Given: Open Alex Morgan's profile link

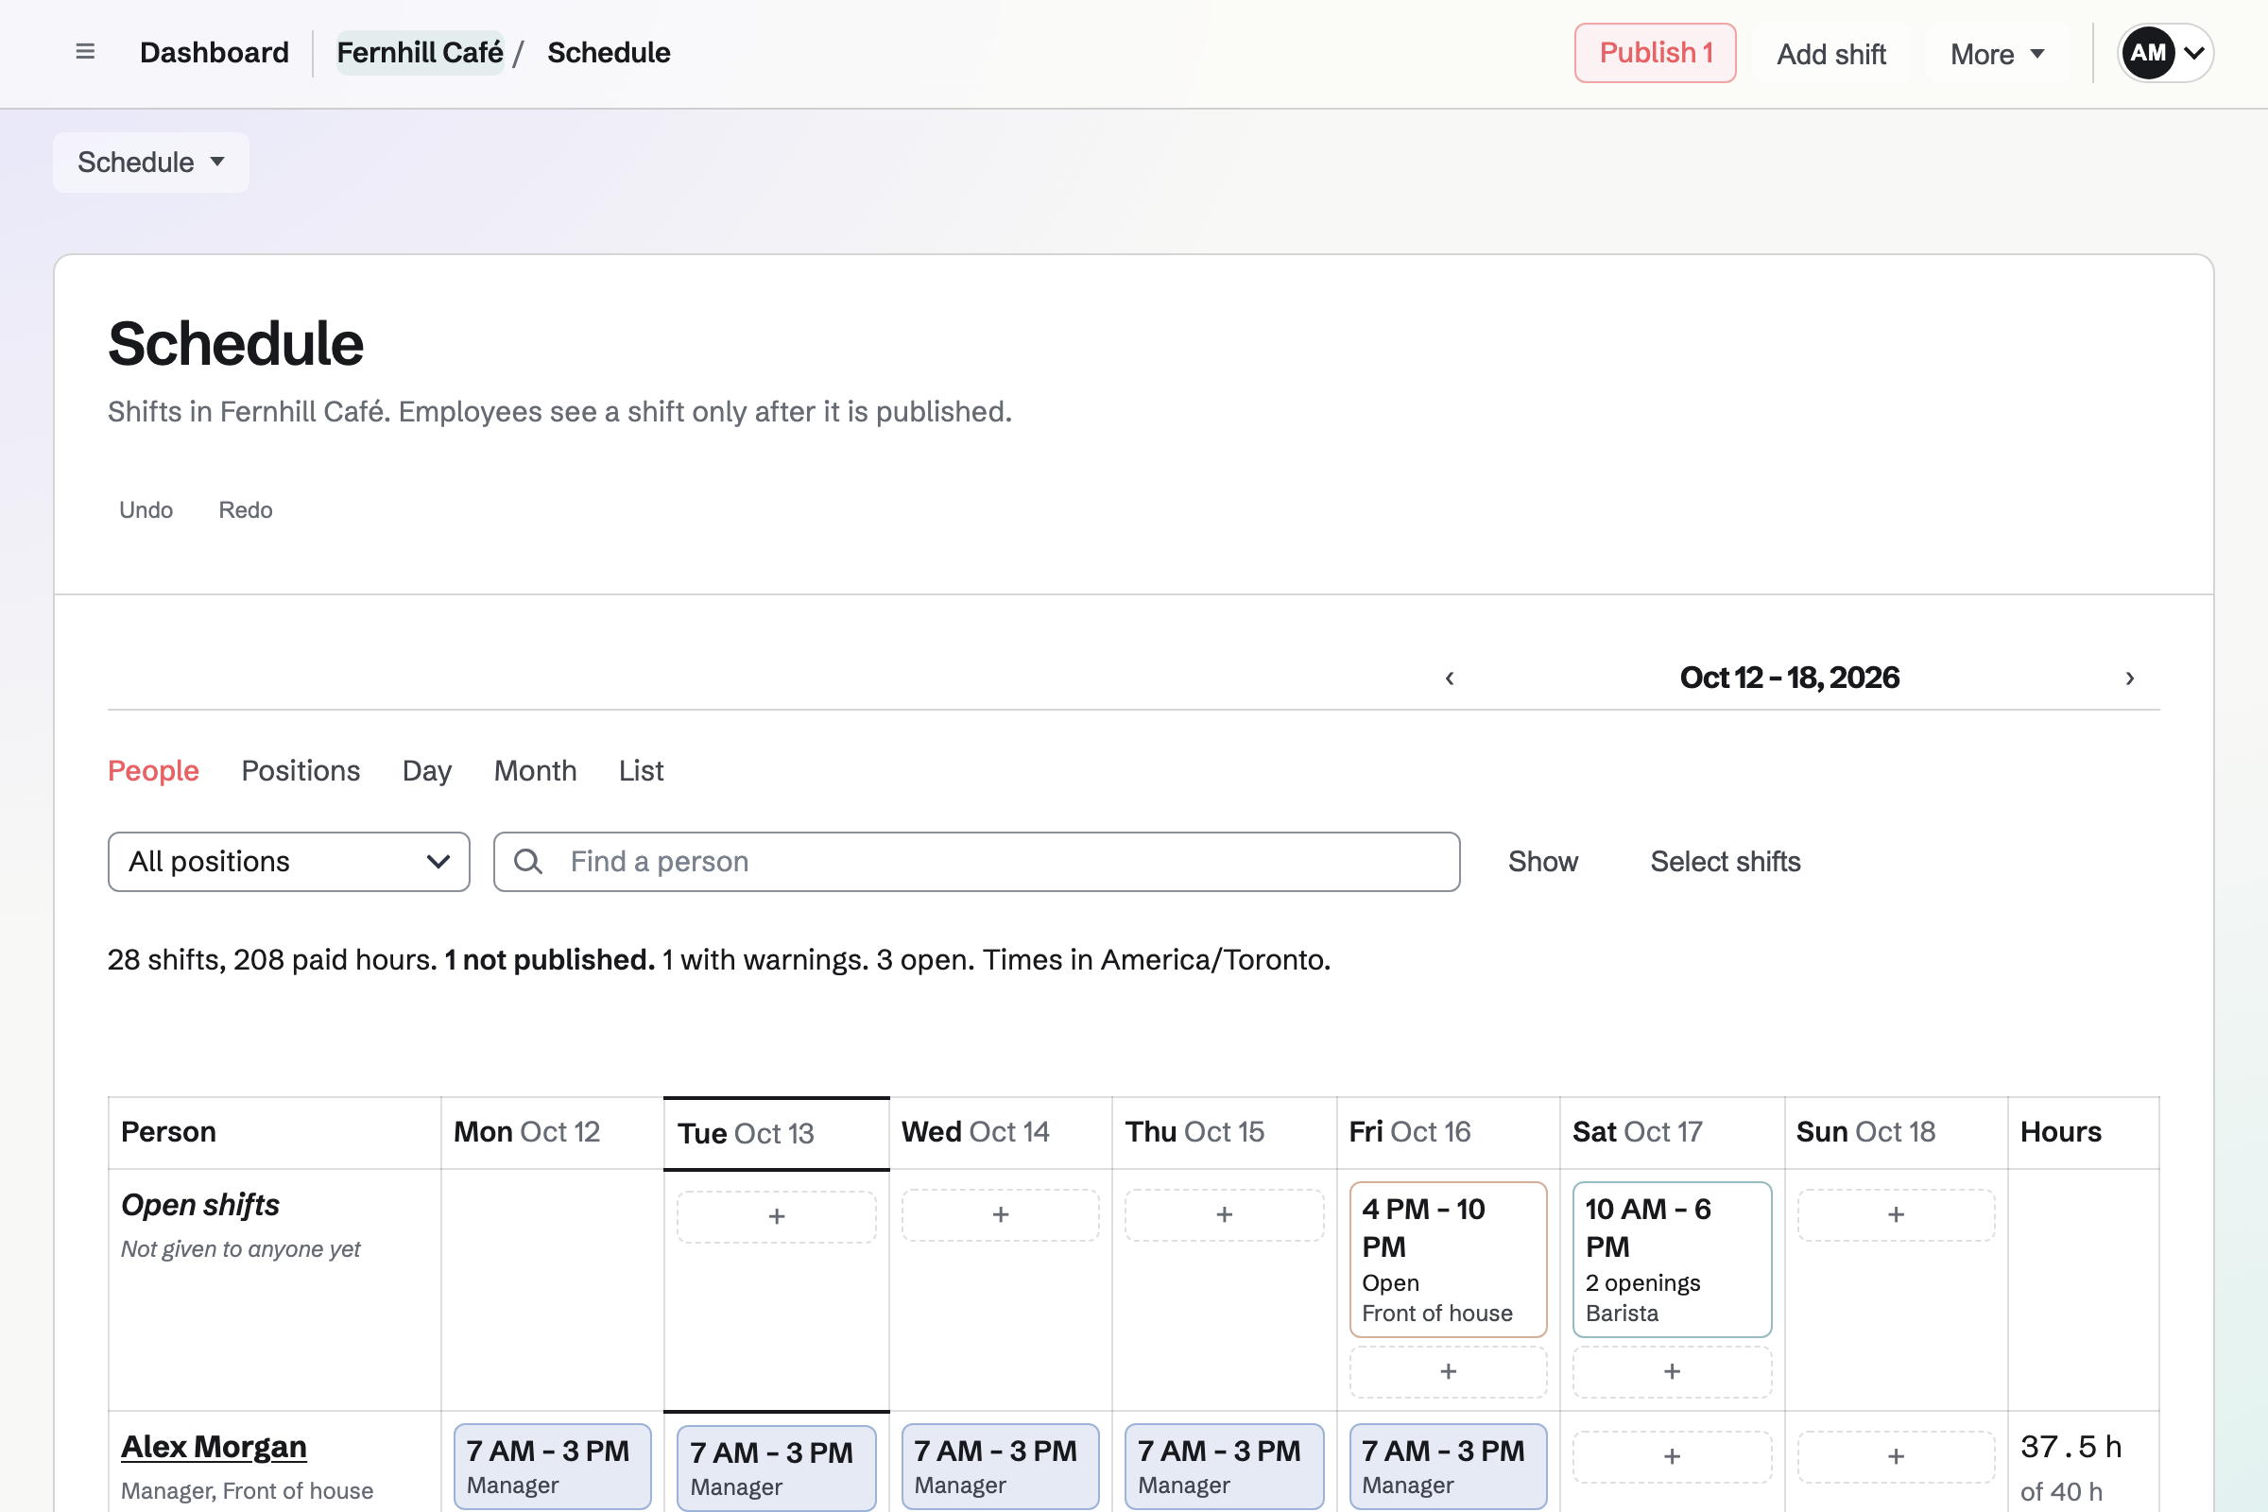Looking at the screenshot, I should point(215,1447).
